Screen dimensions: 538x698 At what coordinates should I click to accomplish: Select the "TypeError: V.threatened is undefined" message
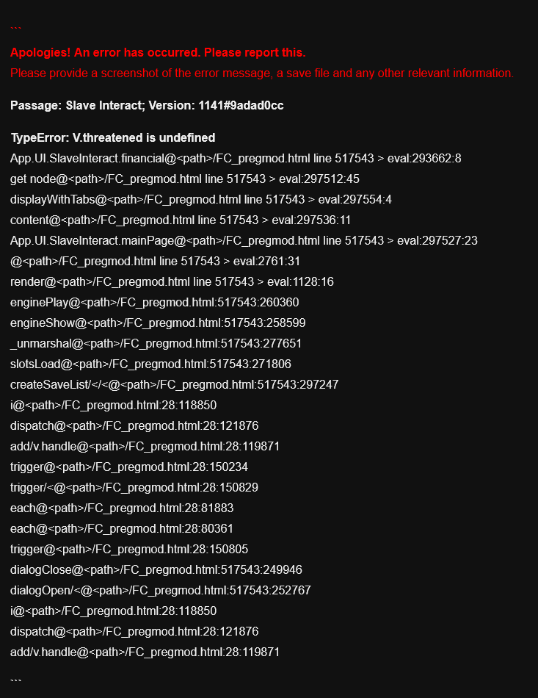pos(112,138)
